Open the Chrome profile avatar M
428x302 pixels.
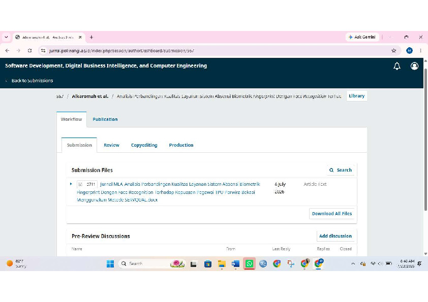409,50
